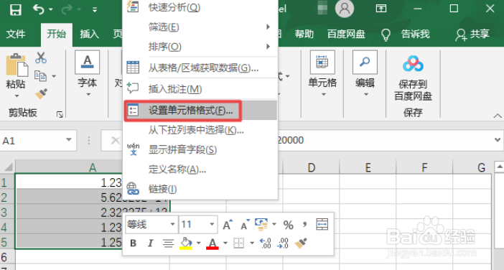Image resolution: width=504 pixels, height=270 pixels.
Task: Choose 定义名称(A) menu item
Action: (x=200, y=169)
